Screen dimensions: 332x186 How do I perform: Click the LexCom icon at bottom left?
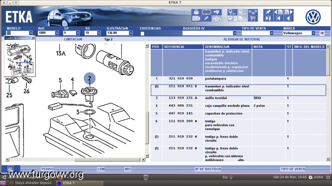10,169
